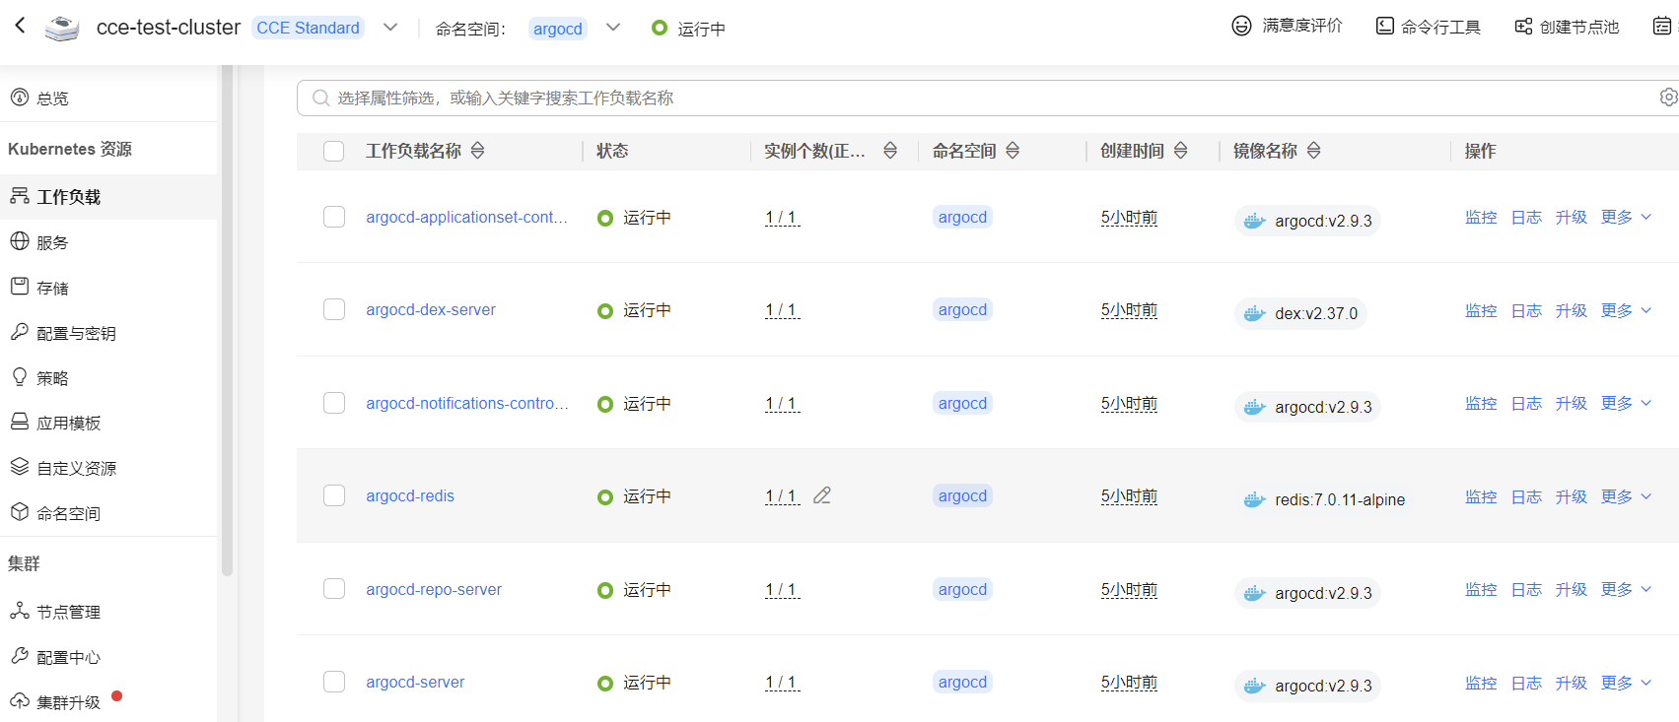The height and width of the screenshot is (722, 1679).
Task: Sort by image name column icon
Action: 1314,151
